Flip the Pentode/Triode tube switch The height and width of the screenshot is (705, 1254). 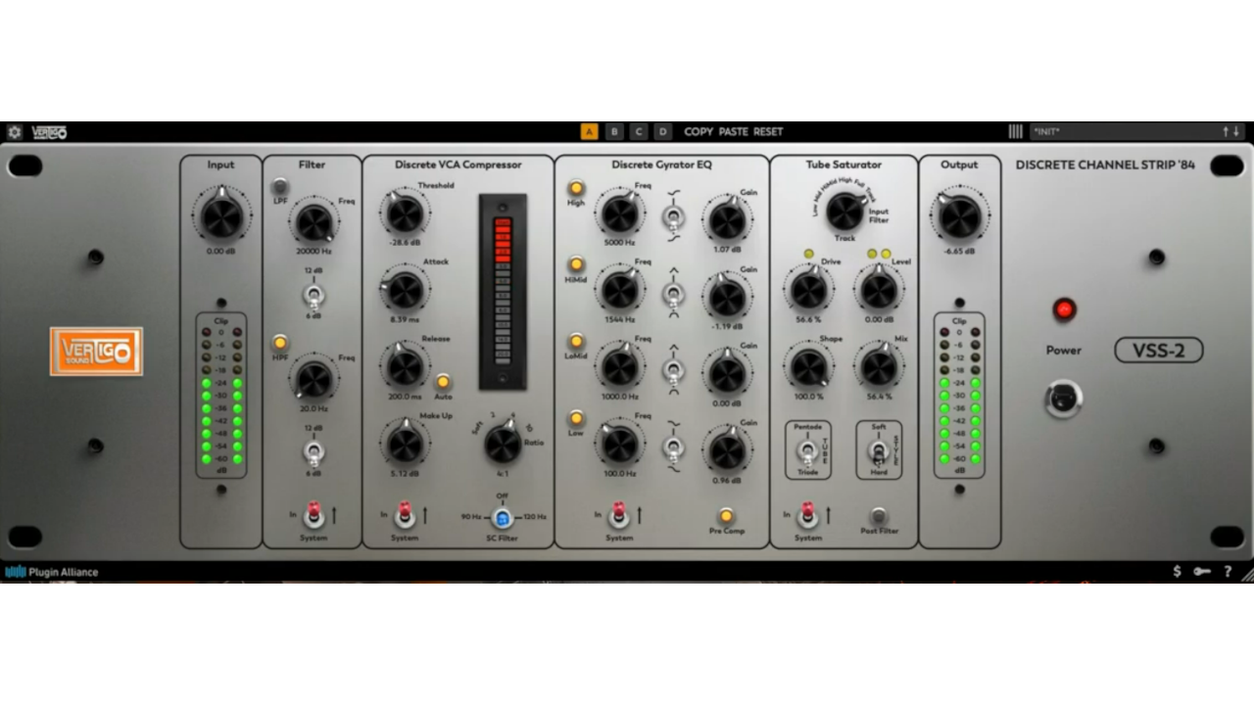pyautogui.click(x=807, y=451)
